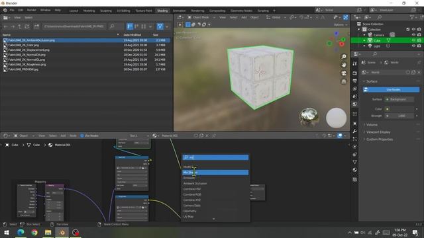
Task: Expand the Viewport Display panel
Action: (378, 132)
